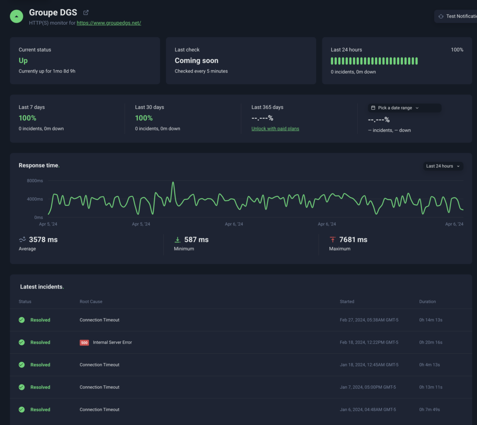The width and height of the screenshot is (477, 425).
Task: Click the last 24 hours uptime bar
Action: [x=374, y=61]
